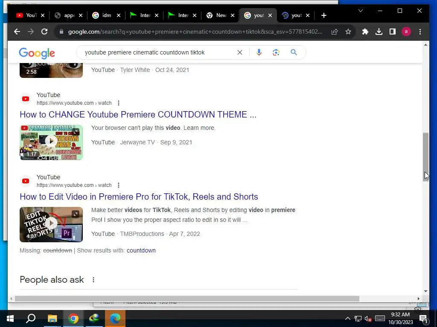Click the browser forward arrow
437x327 pixels.
pos(31,32)
